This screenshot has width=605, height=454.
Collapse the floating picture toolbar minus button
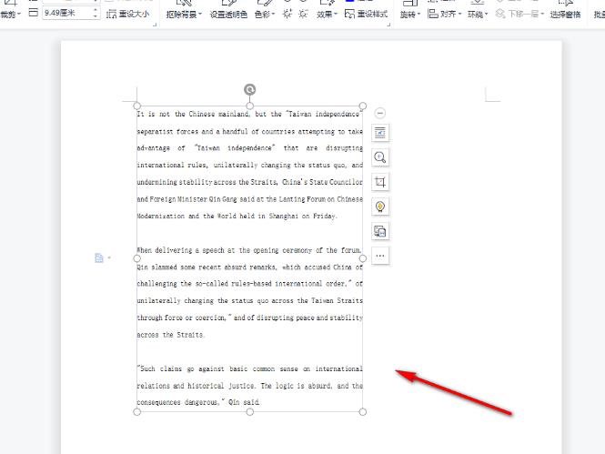click(380, 113)
